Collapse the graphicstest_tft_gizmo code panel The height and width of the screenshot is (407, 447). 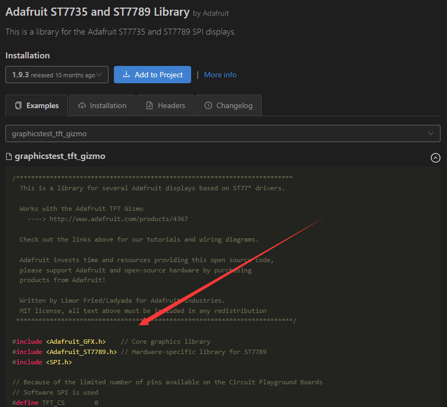435,157
